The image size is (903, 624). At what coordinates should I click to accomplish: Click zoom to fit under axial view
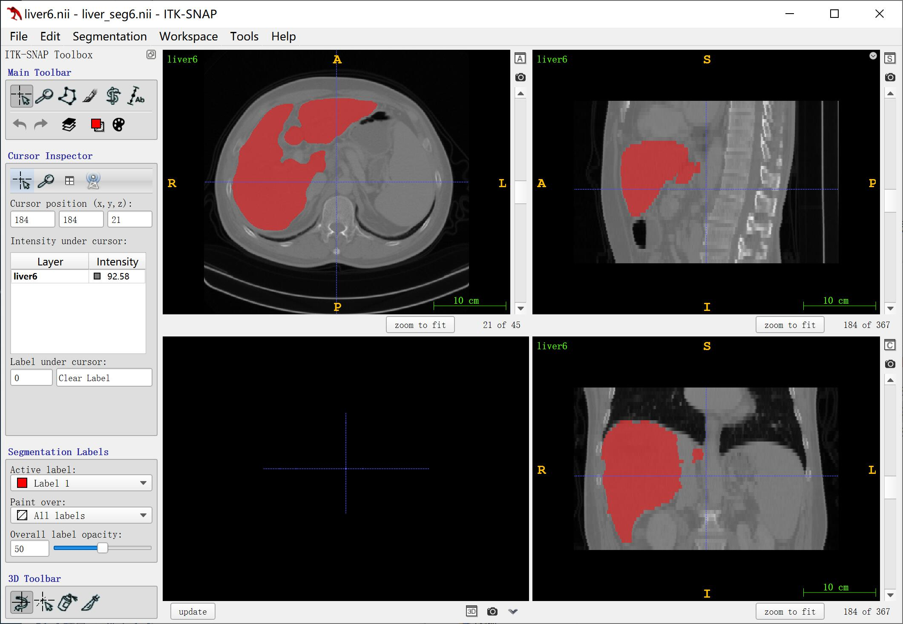[420, 325]
